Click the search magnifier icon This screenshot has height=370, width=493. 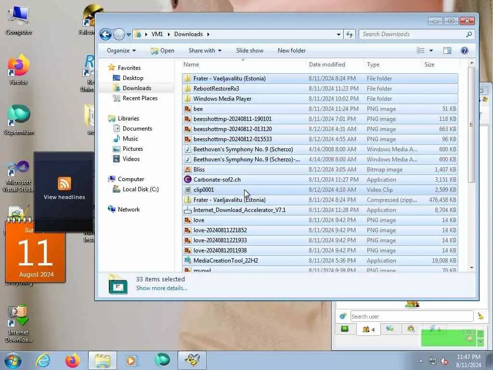point(469,34)
